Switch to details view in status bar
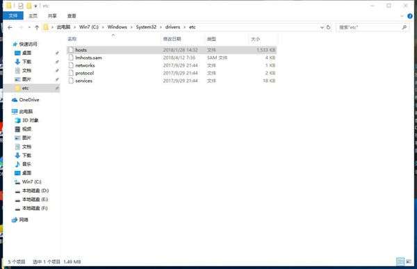Screen dimensions: 417x269 (400, 261)
